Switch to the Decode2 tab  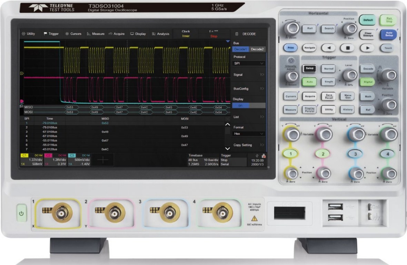coord(257,49)
